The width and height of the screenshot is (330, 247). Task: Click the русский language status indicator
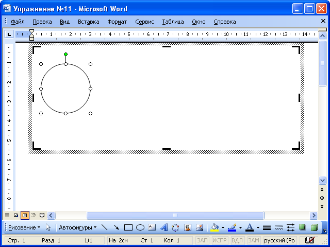click(x=279, y=240)
